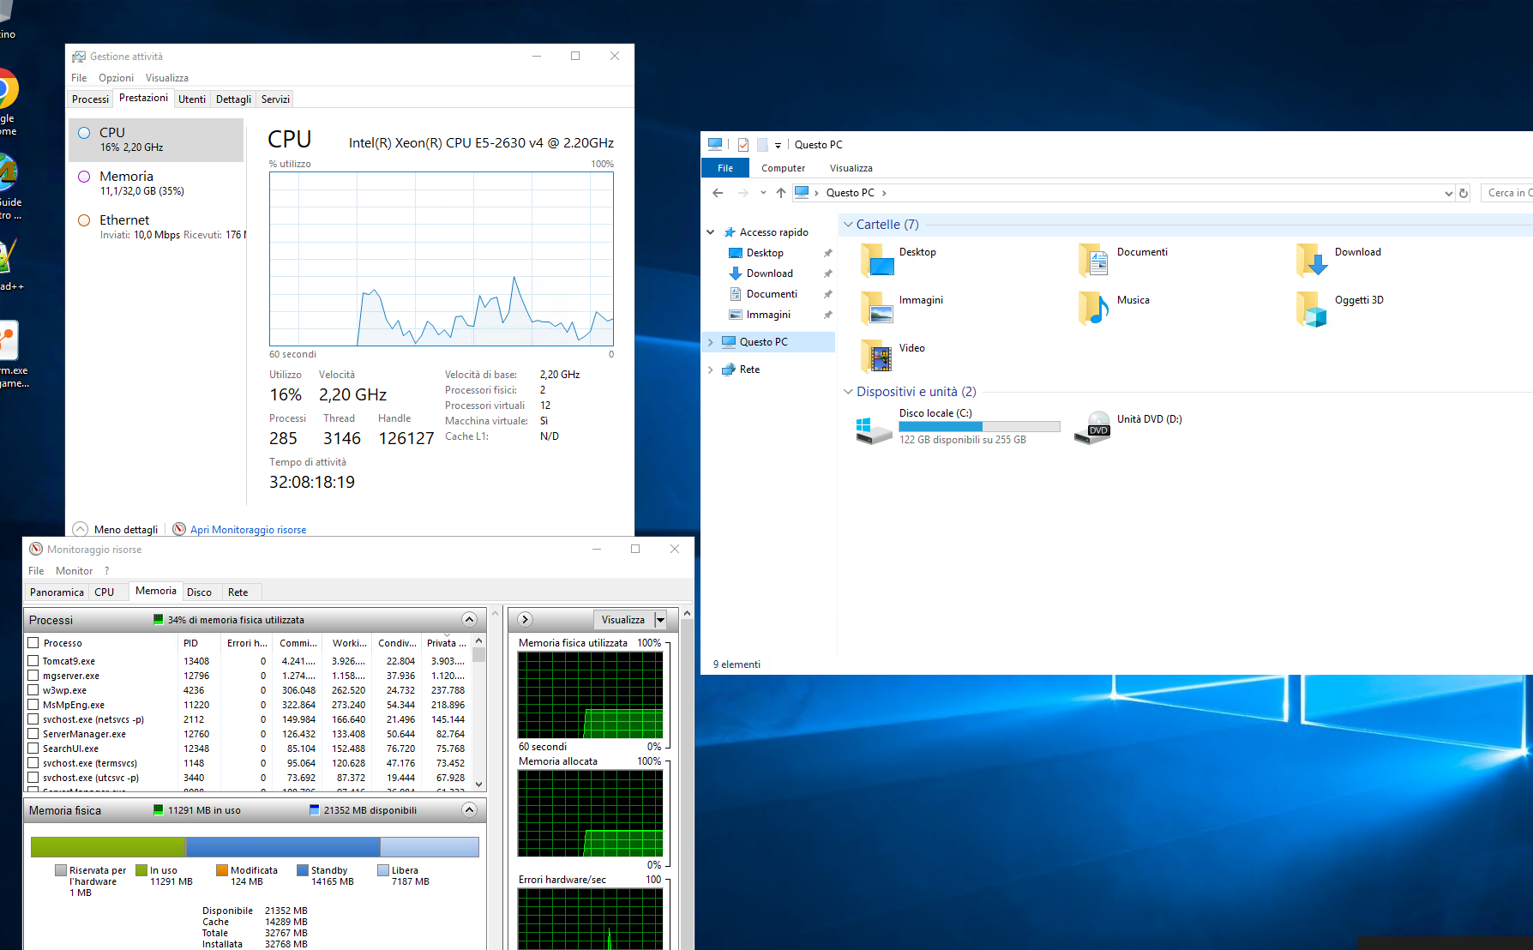Open the Video folder icon
The image size is (1533, 950).
[x=876, y=356]
